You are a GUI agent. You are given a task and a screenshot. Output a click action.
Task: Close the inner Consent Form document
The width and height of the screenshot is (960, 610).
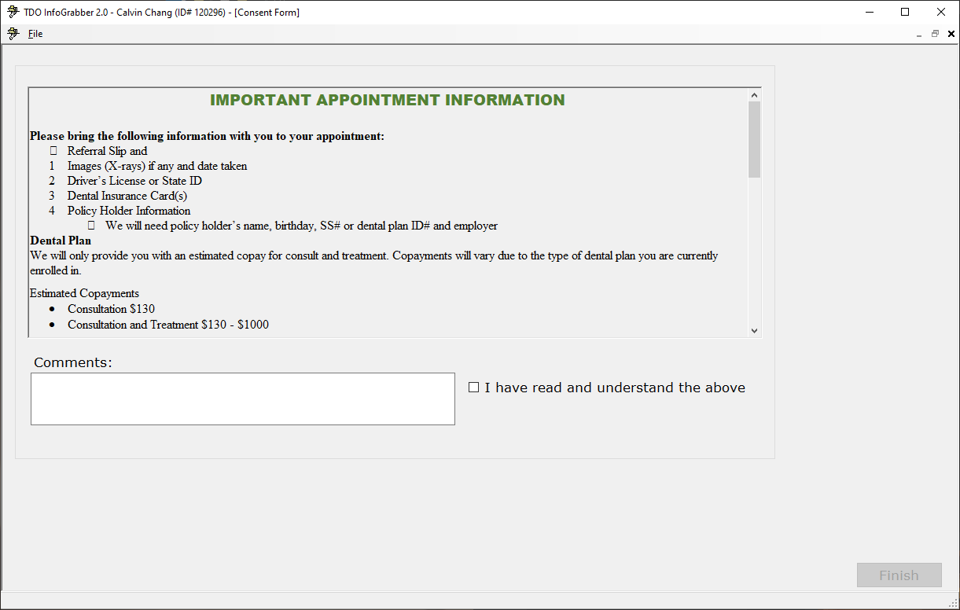(951, 34)
